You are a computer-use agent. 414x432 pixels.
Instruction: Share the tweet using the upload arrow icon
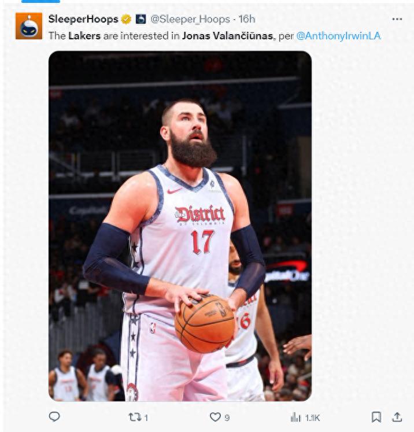click(397, 417)
